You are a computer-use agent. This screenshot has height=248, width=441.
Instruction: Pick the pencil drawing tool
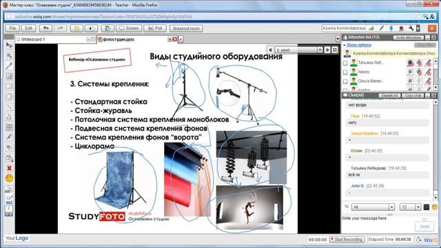(x=9, y=66)
